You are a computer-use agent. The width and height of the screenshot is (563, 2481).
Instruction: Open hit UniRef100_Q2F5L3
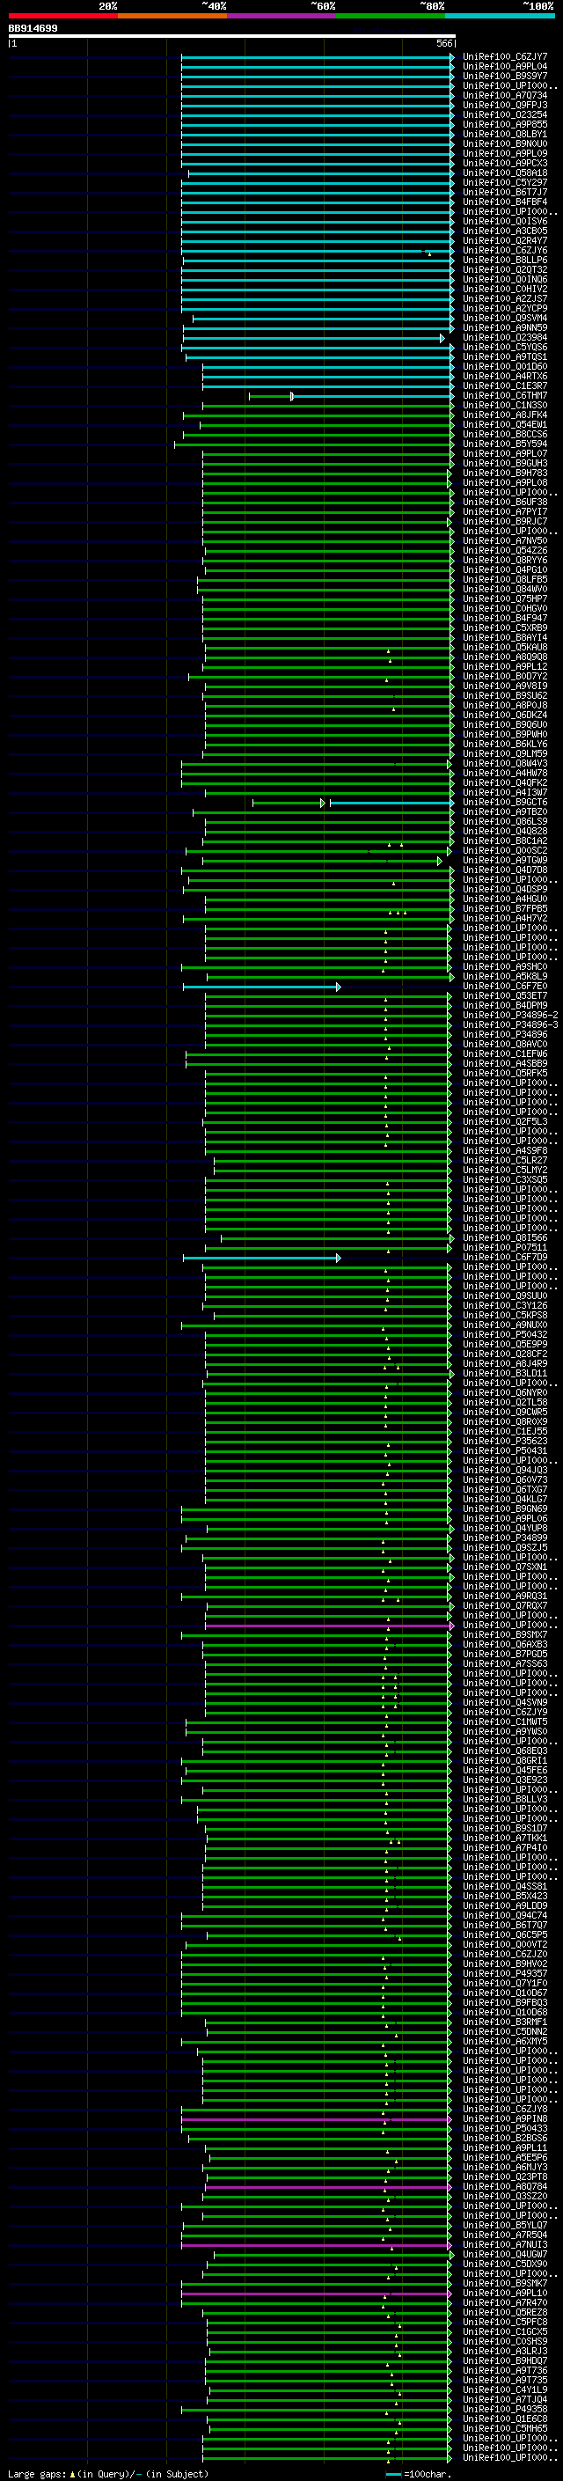coord(504,1121)
